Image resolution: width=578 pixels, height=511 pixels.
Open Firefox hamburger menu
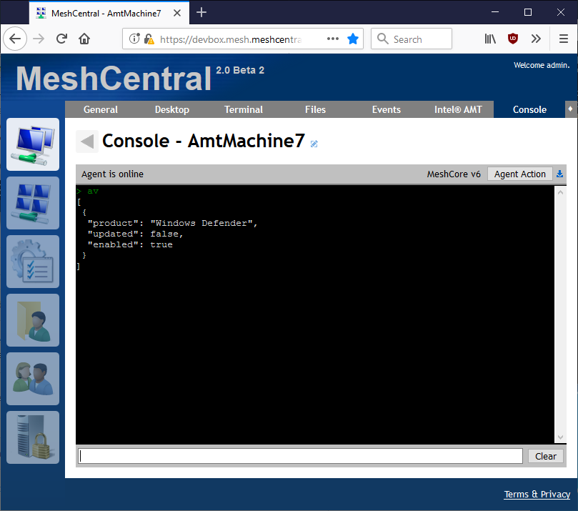(x=563, y=39)
